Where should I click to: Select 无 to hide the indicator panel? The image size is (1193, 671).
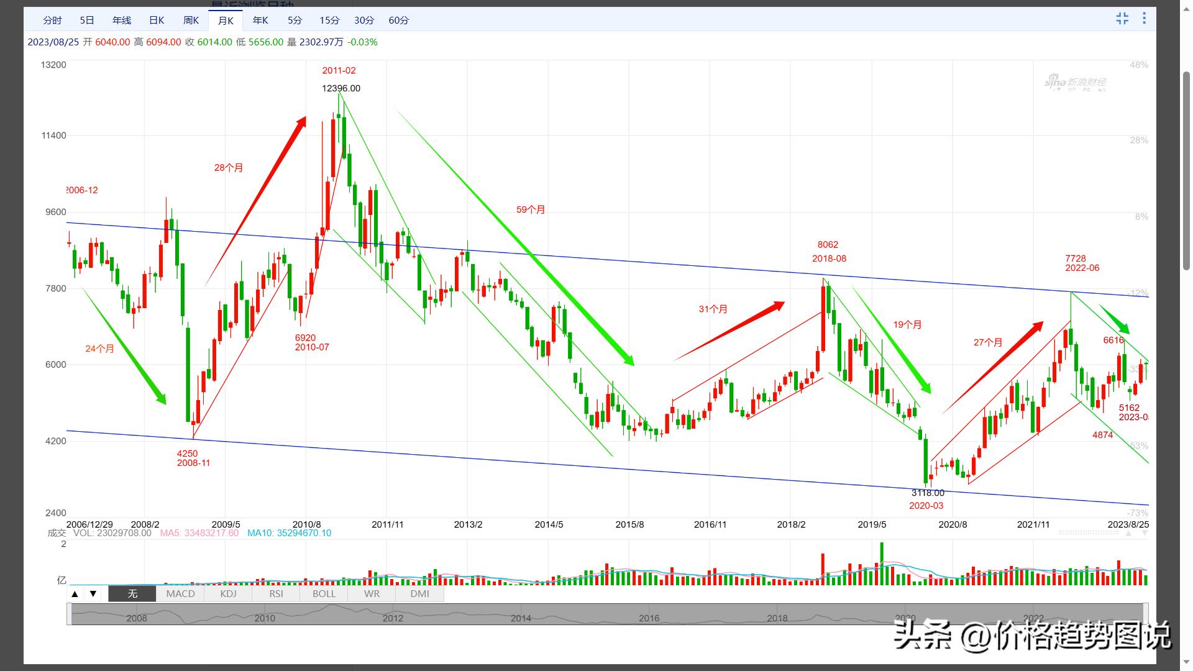point(130,593)
